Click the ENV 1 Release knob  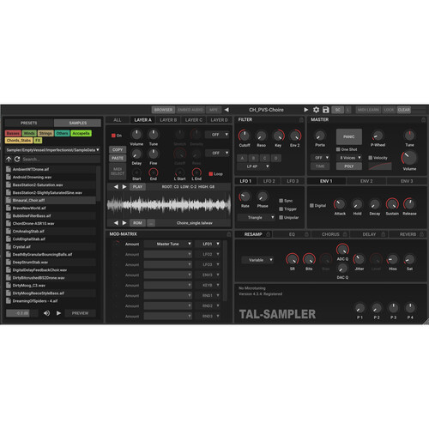point(409,204)
